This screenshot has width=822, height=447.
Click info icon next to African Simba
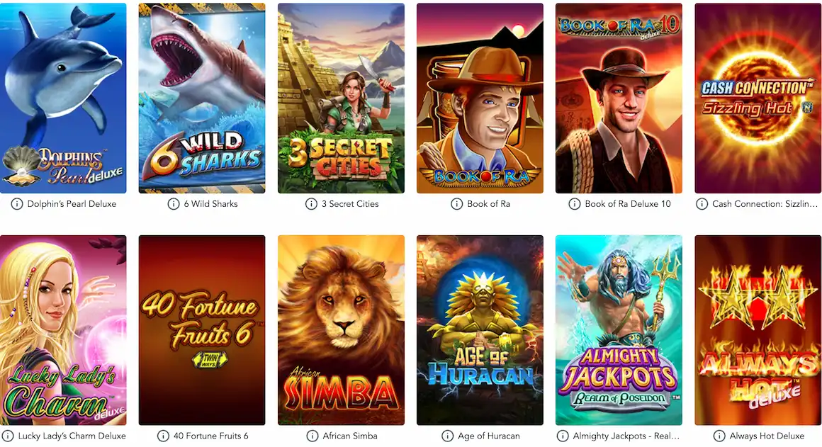[x=313, y=436]
